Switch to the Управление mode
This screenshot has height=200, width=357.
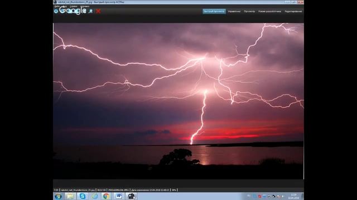234,11
